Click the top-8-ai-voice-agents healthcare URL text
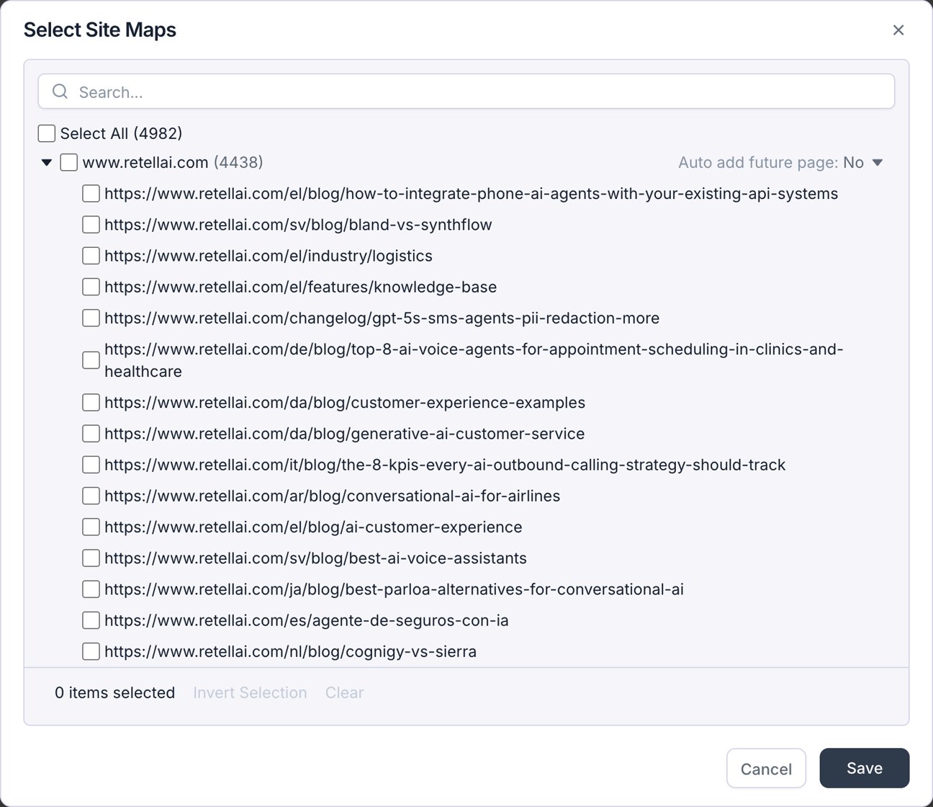 [474, 360]
